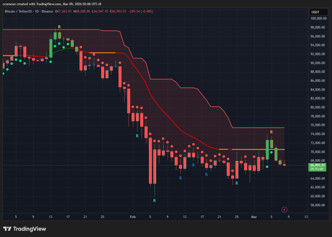This screenshot has height=237, width=332.
Task: Click the purple lightning bolt icon
Action: point(284,210)
